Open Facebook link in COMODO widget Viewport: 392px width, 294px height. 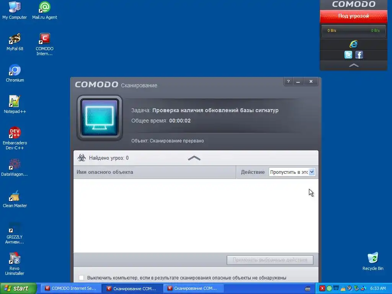(x=359, y=54)
